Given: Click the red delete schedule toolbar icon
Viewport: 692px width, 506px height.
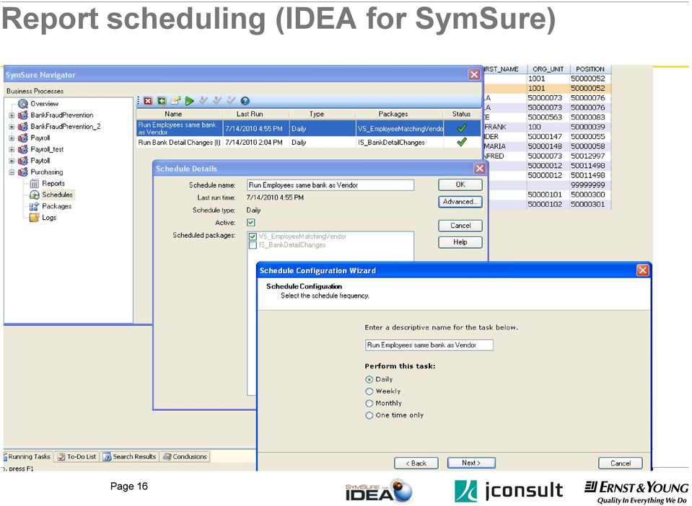Looking at the screenshot, I should [148, 101].
